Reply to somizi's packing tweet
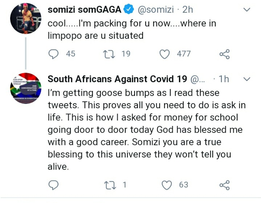Image resolution: width=261 pixels, height=203 pixels. click(x=54, y=54)
